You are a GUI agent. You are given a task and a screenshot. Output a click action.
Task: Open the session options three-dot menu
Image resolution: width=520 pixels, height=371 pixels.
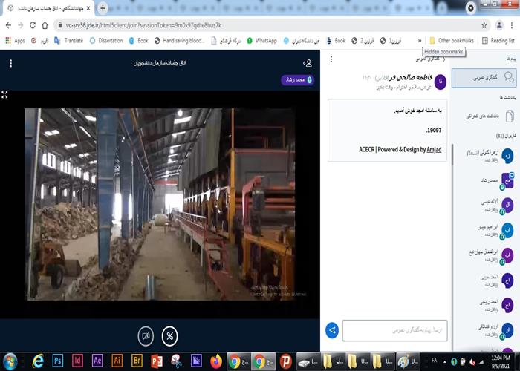(11, 63)
